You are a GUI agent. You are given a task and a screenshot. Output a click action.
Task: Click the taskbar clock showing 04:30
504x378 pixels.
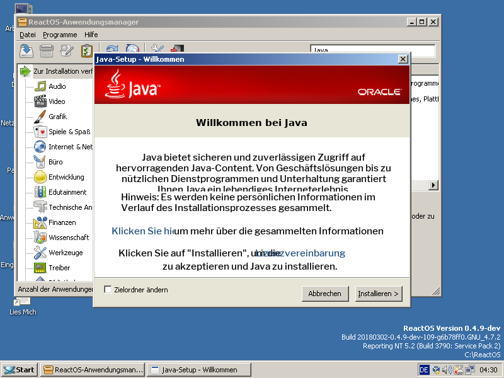point(488,370)
